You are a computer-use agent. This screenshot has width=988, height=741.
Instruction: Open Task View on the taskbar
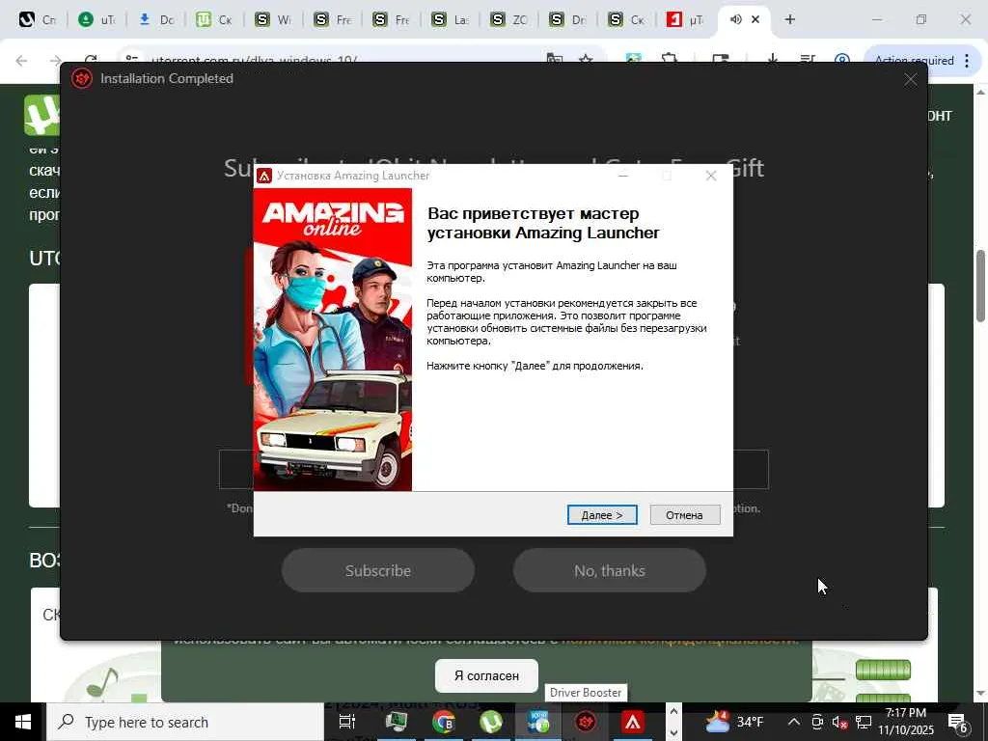pyautogui.click(x=347, y=722)
